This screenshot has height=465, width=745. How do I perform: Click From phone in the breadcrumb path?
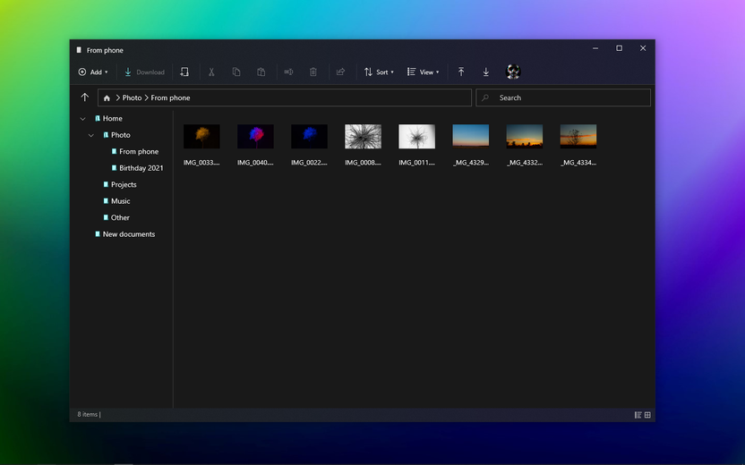tap(170, 97)
